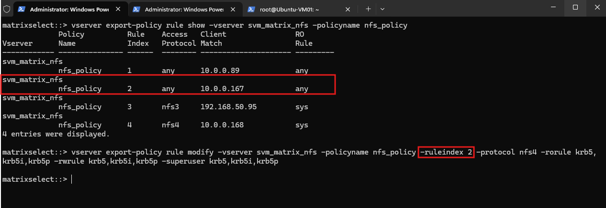
Task: Click the 10.0.0.167 client match entry
Action: 222,89
